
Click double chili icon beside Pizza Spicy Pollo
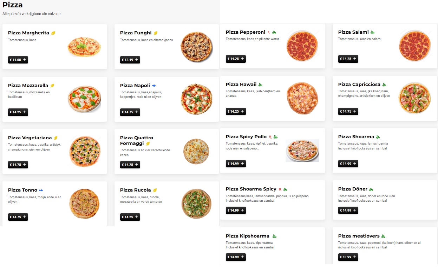point(270,137)
